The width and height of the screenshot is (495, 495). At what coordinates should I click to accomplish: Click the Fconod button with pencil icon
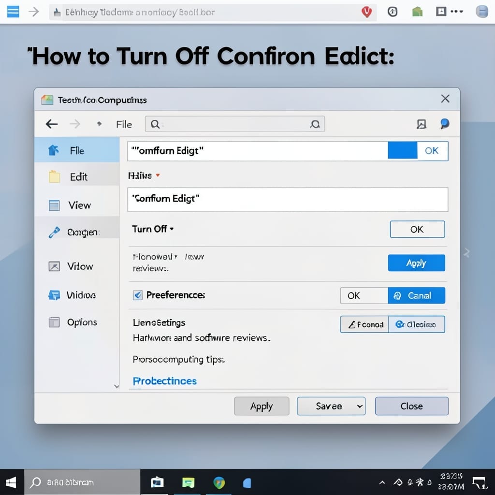click(364, 324)
